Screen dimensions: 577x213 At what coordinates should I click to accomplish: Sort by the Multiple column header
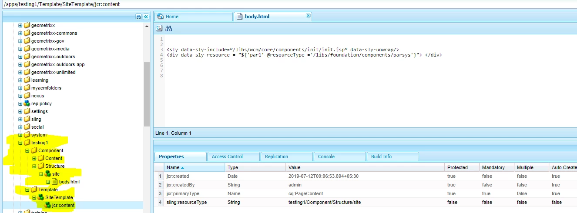(x=532, y=167)
